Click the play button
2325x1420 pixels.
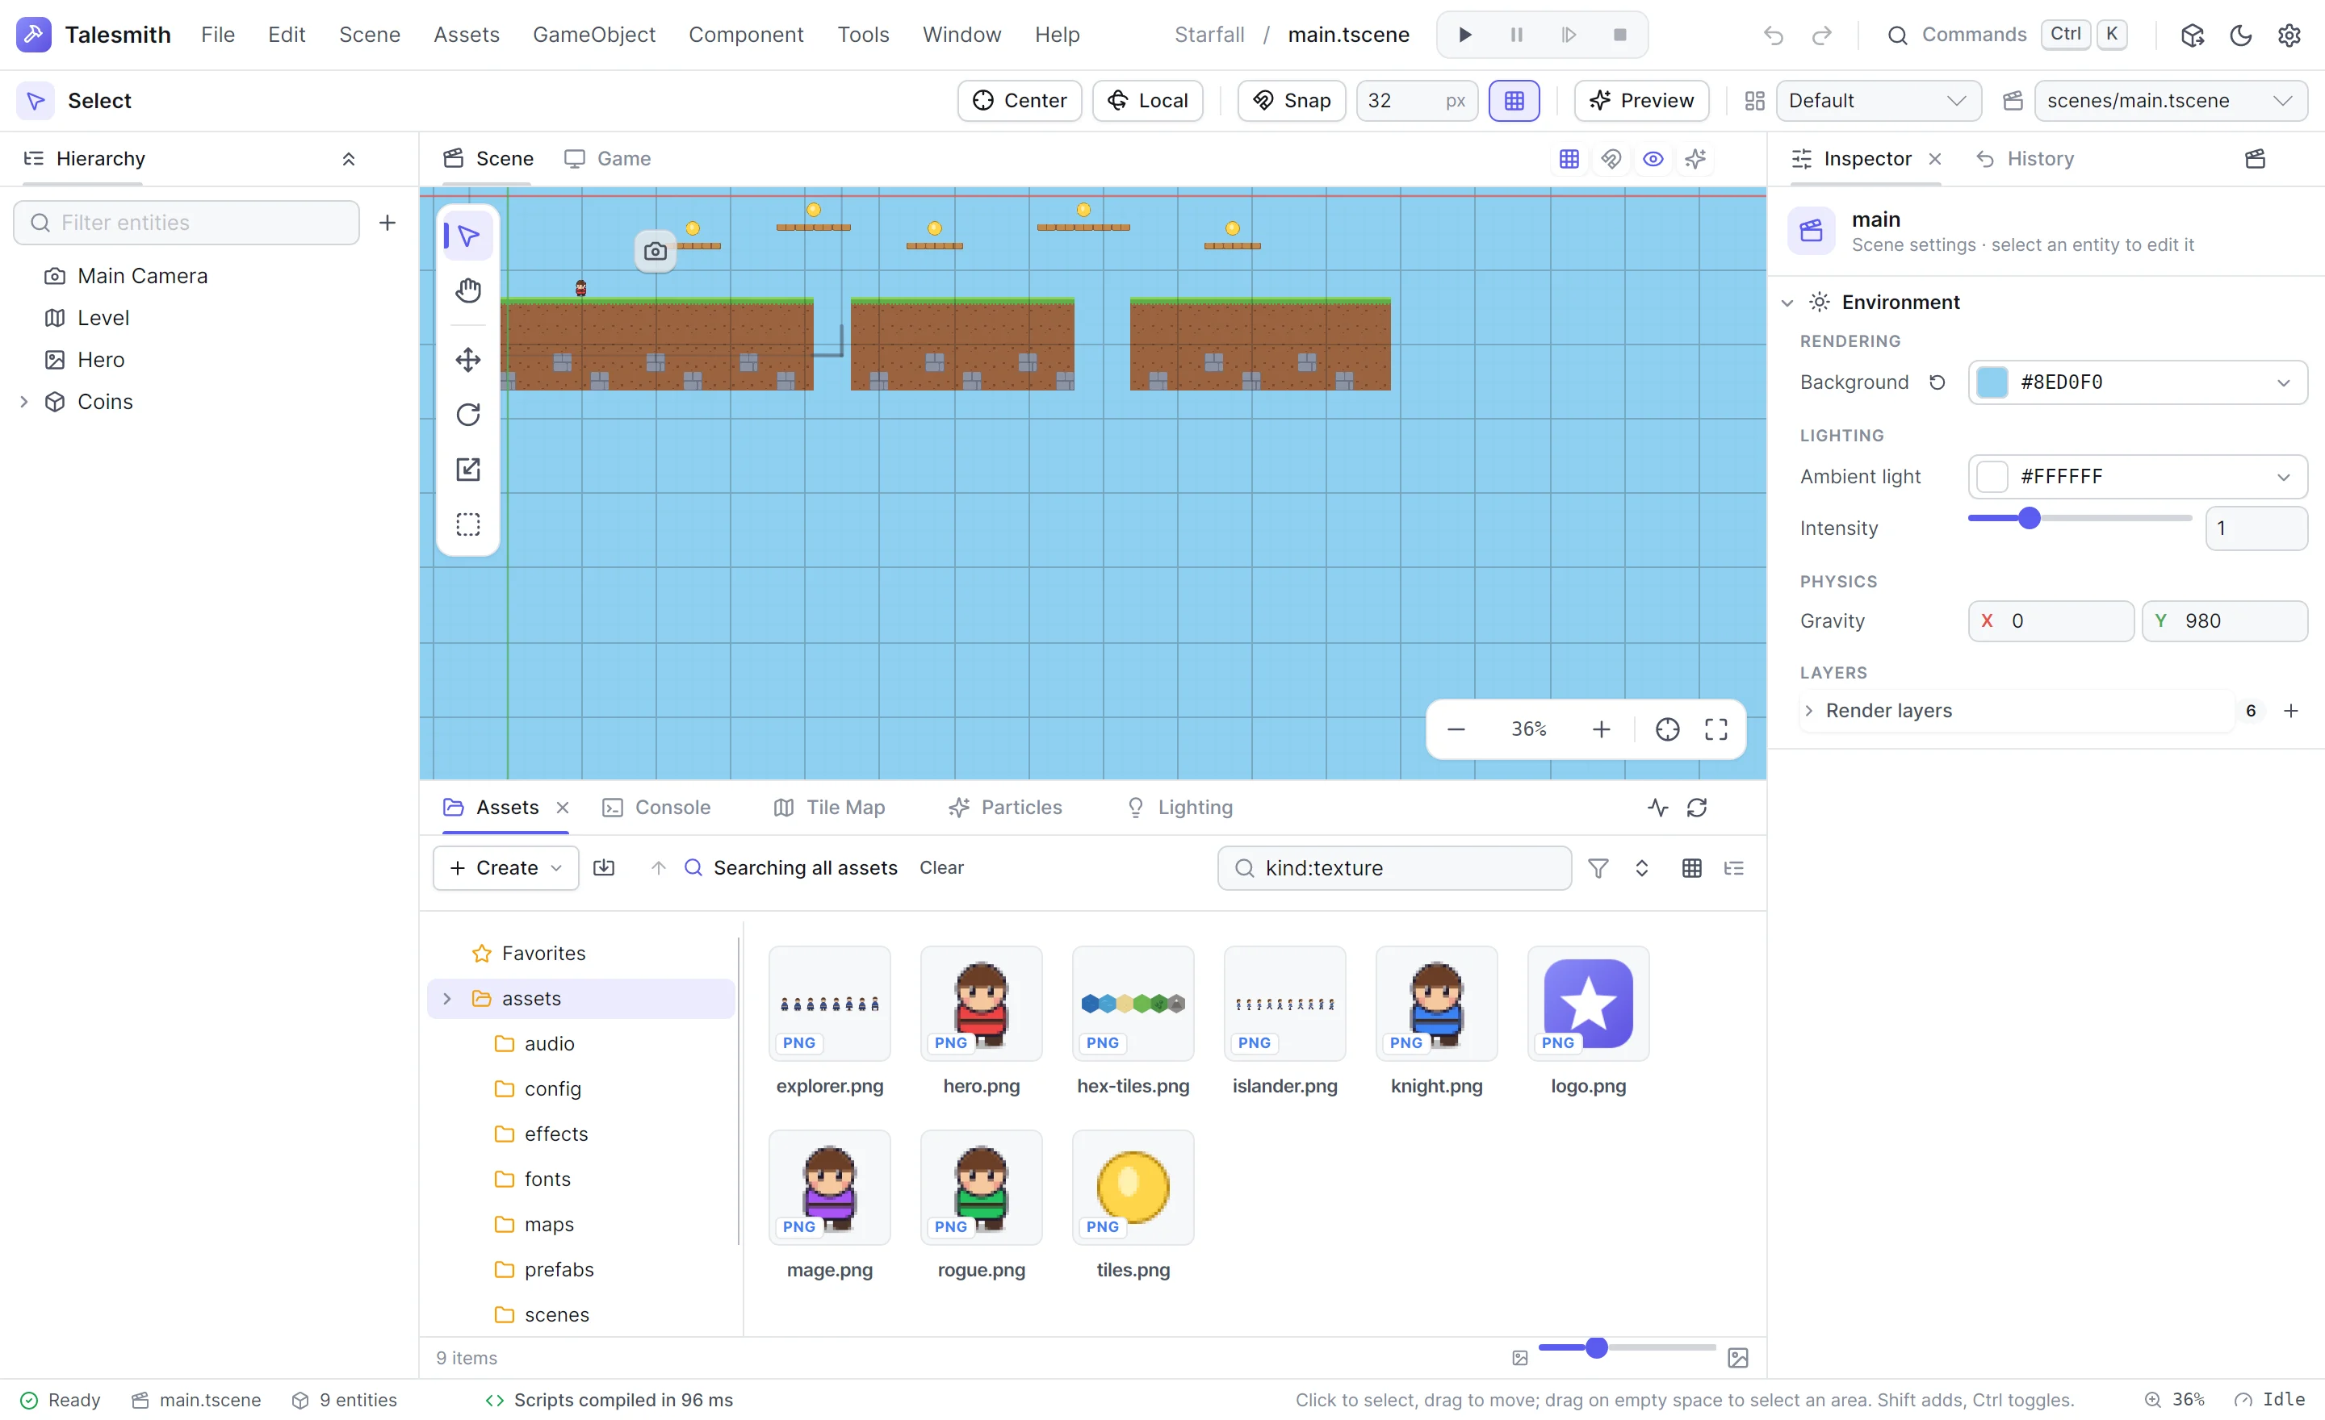click(1464, 35)
